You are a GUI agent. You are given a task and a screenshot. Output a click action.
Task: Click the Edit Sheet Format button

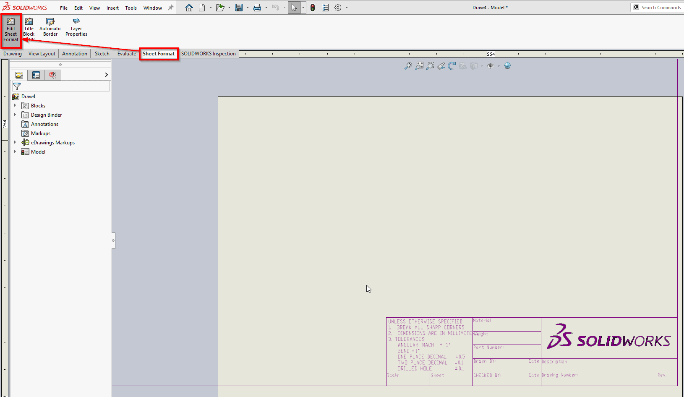tap(11, 30)
